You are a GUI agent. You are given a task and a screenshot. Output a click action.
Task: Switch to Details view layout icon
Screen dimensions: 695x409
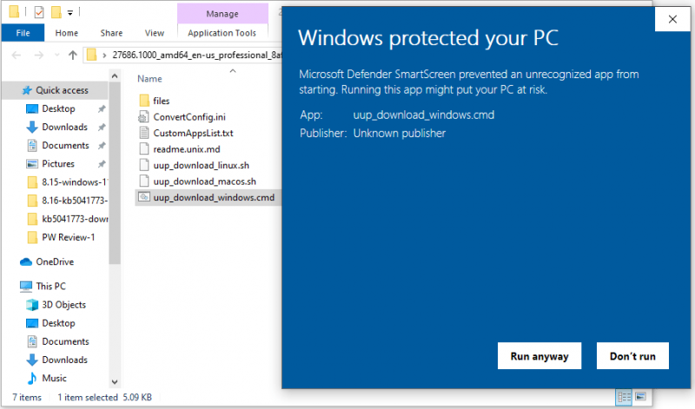(x=624, y=397)
